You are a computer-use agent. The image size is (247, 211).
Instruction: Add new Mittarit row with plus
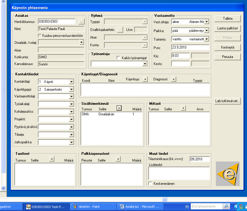183,108
